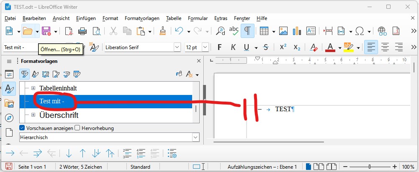Open the Extras menu

pyautogui.click(x=221, y=18)
